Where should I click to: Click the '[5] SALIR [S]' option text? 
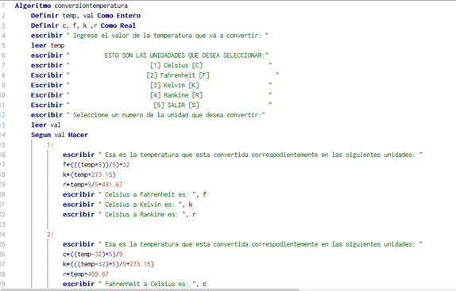tap(176, 105)
